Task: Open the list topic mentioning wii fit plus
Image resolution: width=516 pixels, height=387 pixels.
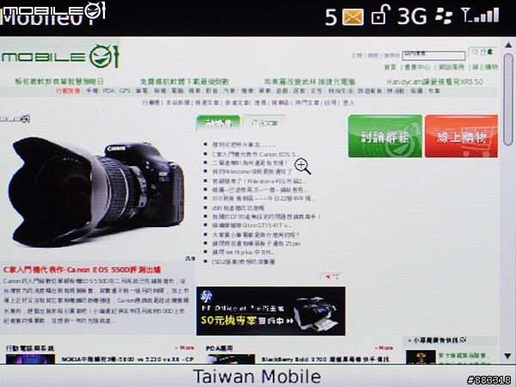Action: pos(243,252)
